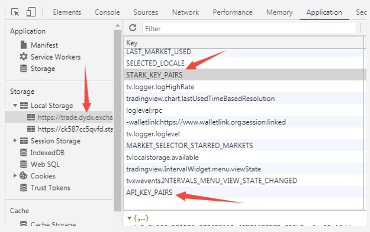Collapse the JSON object preview triangle

(129, 218)
